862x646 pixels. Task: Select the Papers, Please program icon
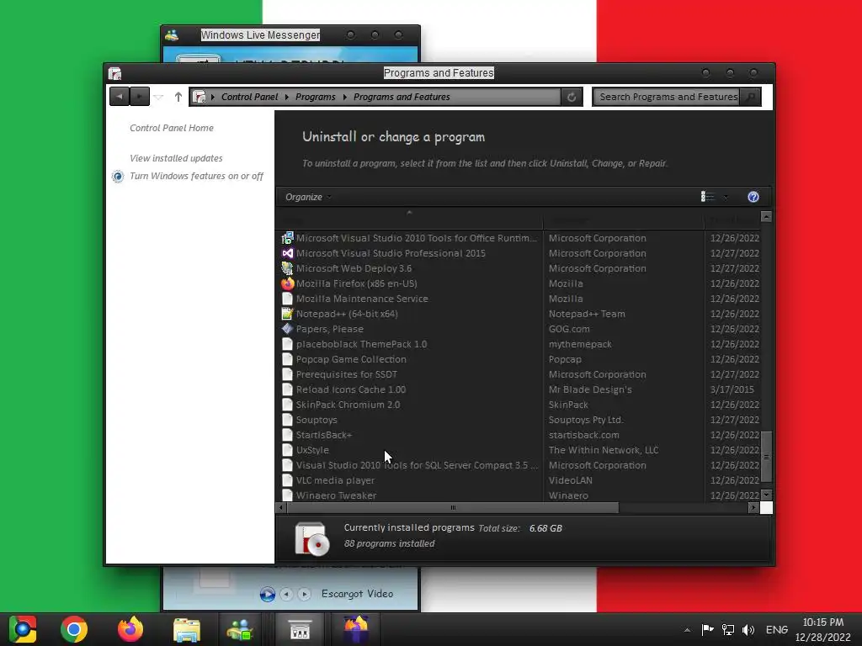[x=287, y=329]
